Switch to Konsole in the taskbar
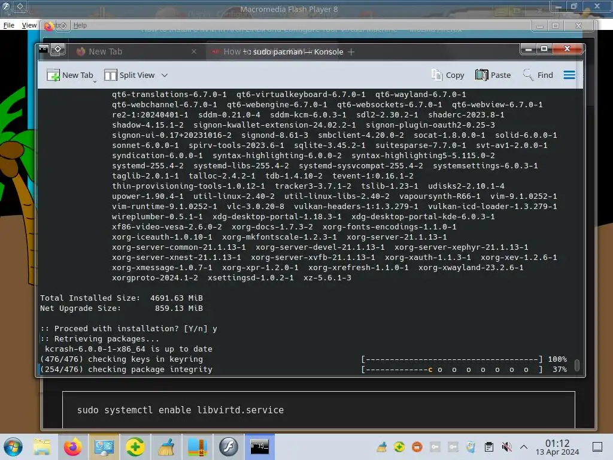This screenshot has width=613, height=460. point(259,446)
